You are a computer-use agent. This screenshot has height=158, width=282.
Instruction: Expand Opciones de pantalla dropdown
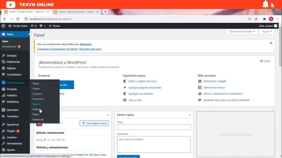pos(242,32)
